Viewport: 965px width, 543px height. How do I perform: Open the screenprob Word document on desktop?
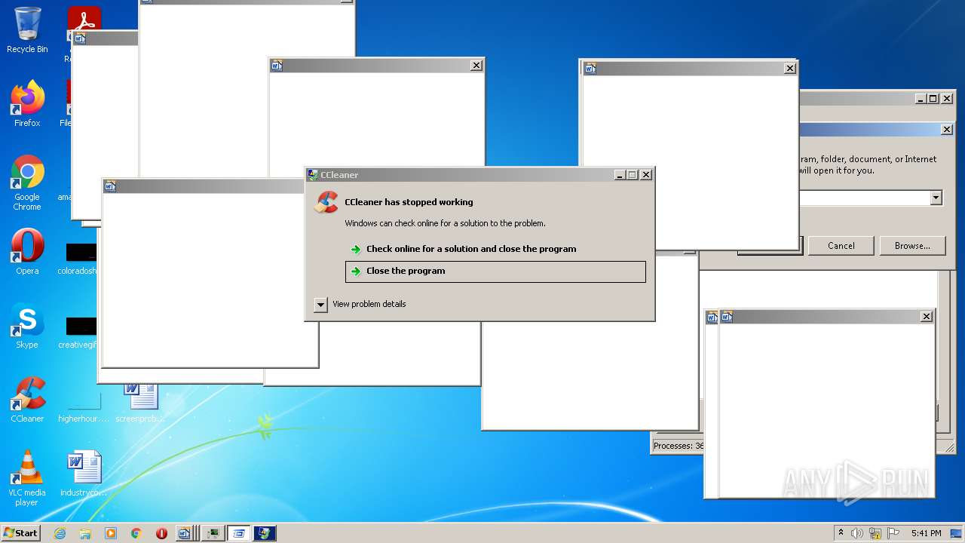tap(141, 403)
